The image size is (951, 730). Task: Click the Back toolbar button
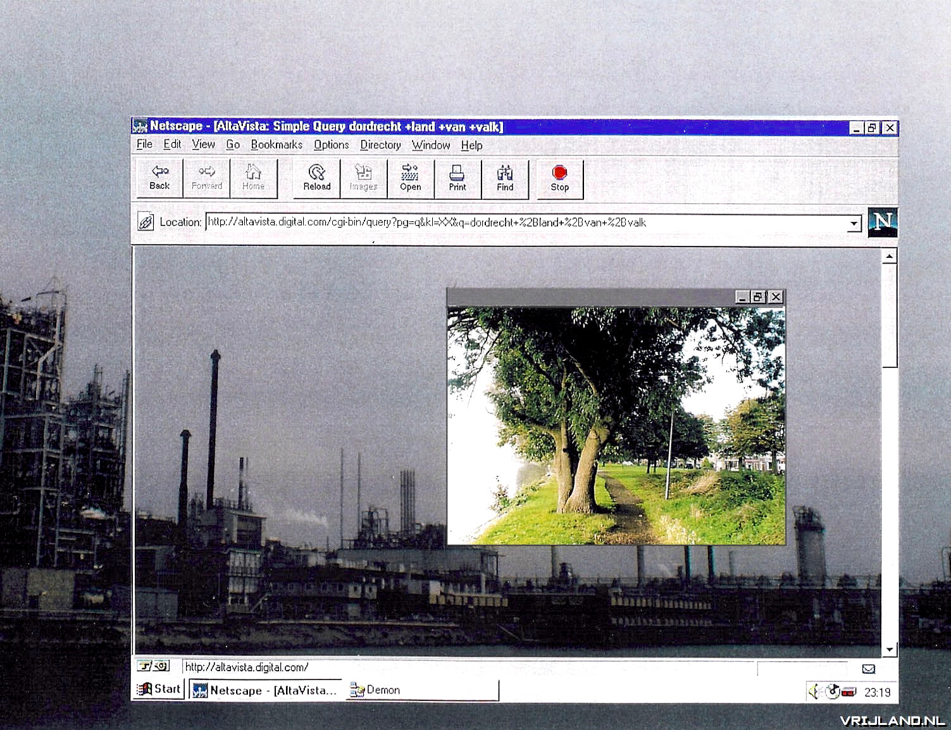click(x=159, y=178)
